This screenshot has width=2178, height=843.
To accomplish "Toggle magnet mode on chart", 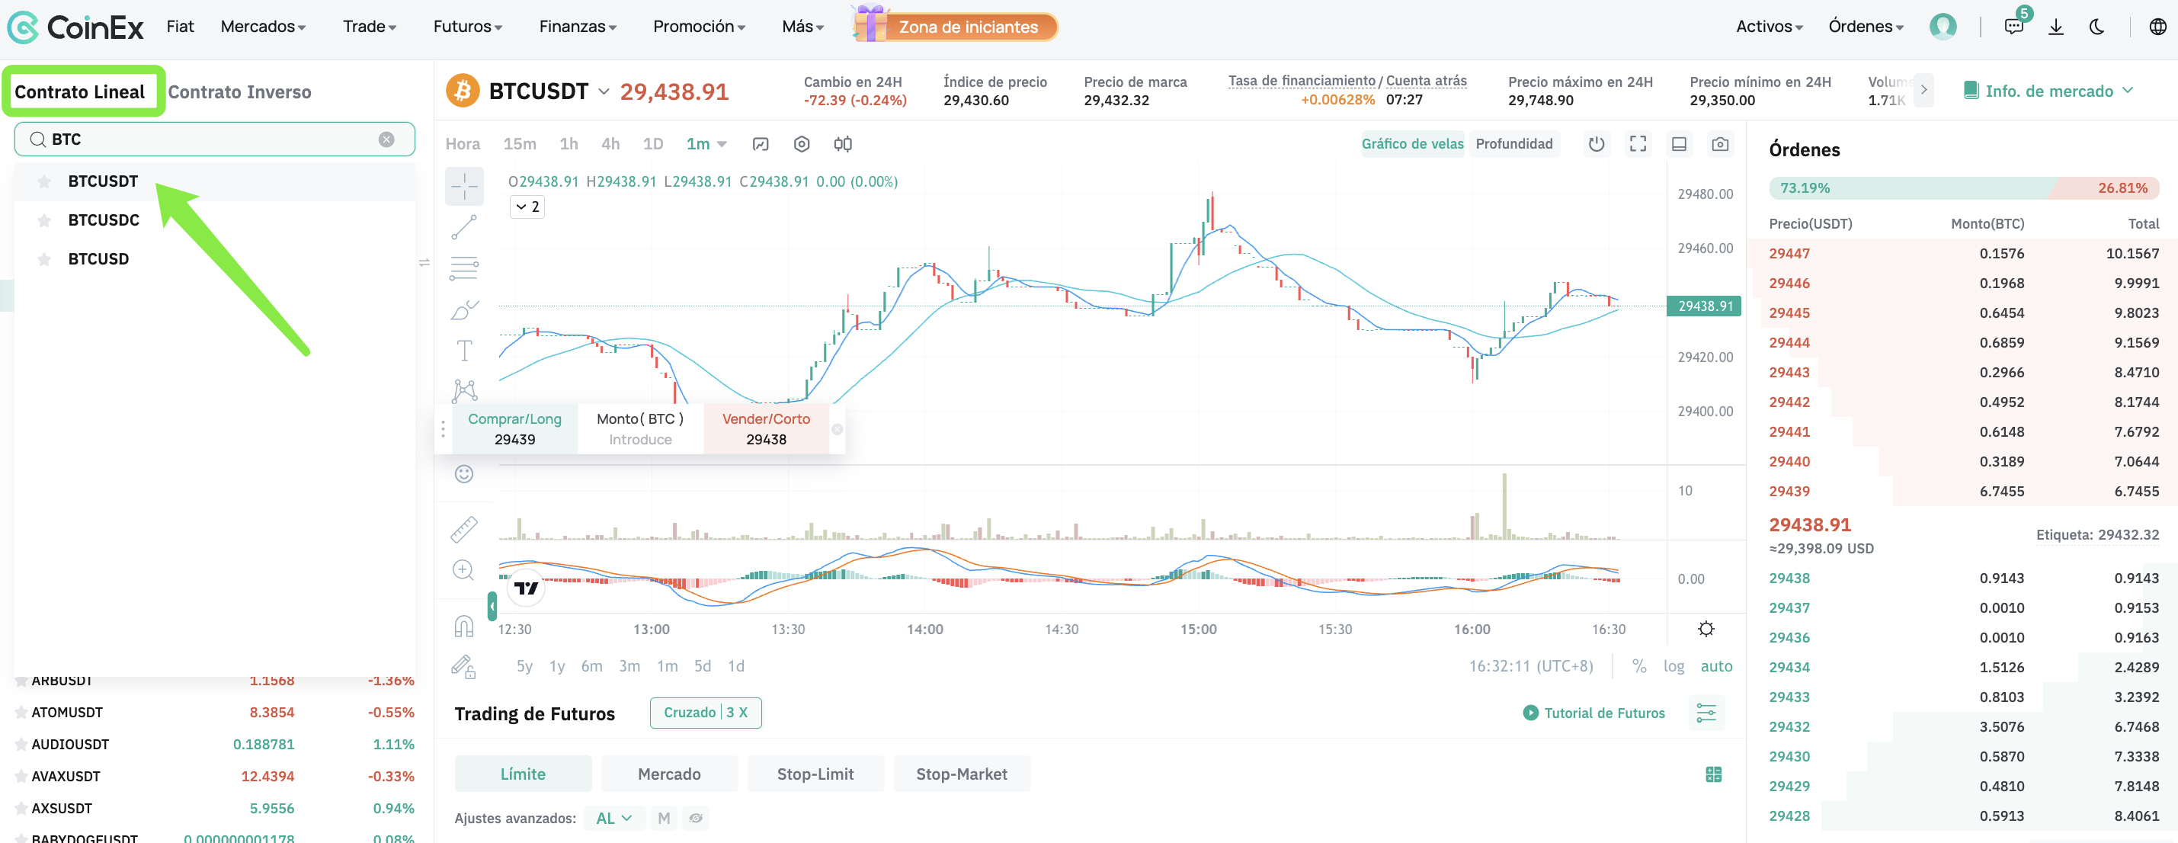I will click(x=464, y=626).
